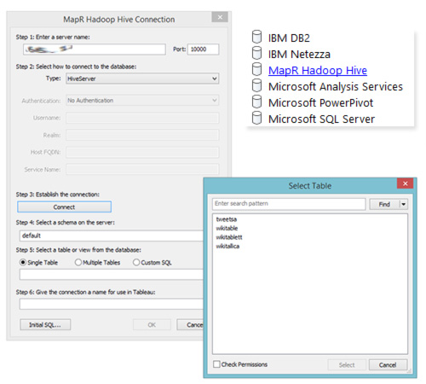
Task: Select the tweetsa table
Action: [227, 219]
